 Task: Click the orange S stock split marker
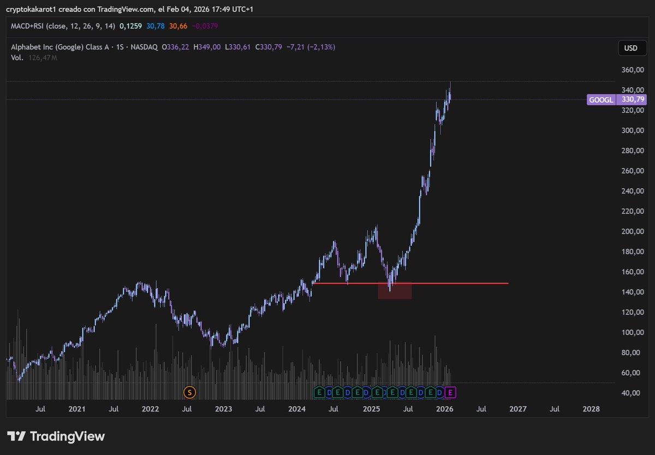tap(189, 392)
